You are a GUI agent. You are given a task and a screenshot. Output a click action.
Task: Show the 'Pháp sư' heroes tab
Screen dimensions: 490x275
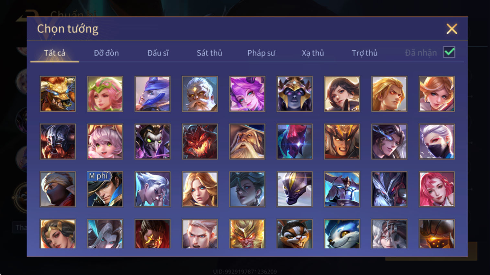[x=261, y=53]
